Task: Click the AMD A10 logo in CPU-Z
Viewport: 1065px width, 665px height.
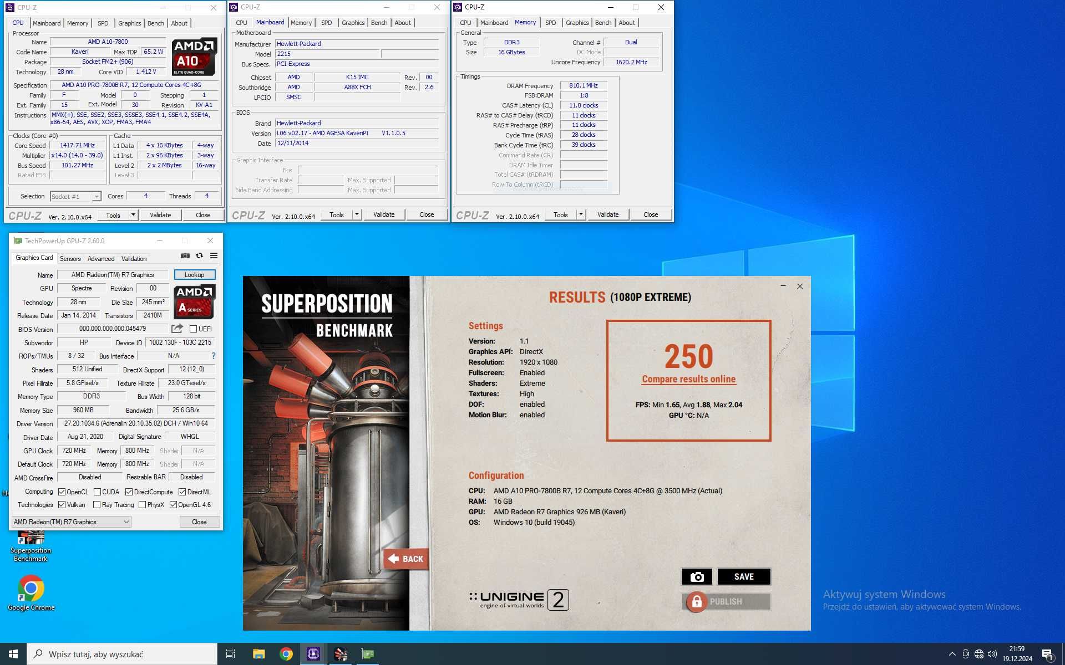Action: [194, 57]
